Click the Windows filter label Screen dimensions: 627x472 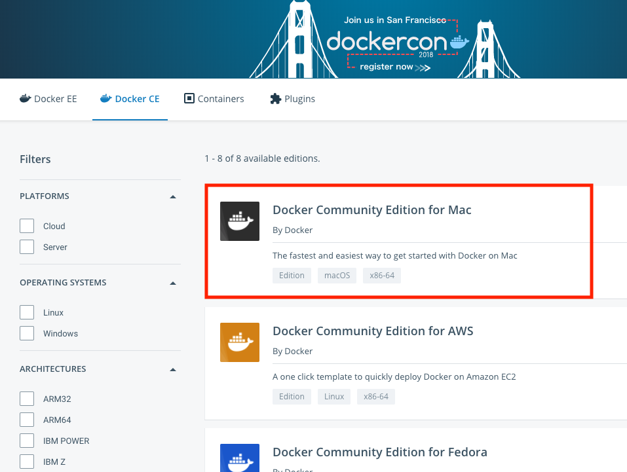60,333
